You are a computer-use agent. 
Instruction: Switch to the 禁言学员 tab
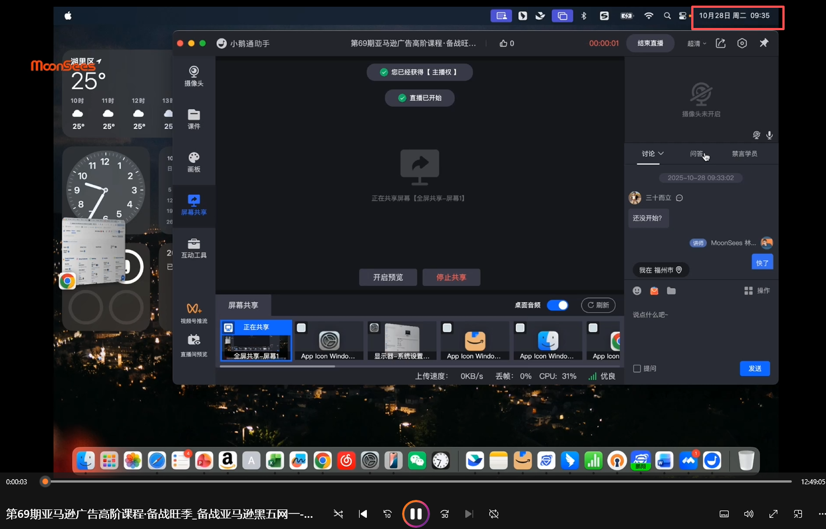tap(744, 154)
